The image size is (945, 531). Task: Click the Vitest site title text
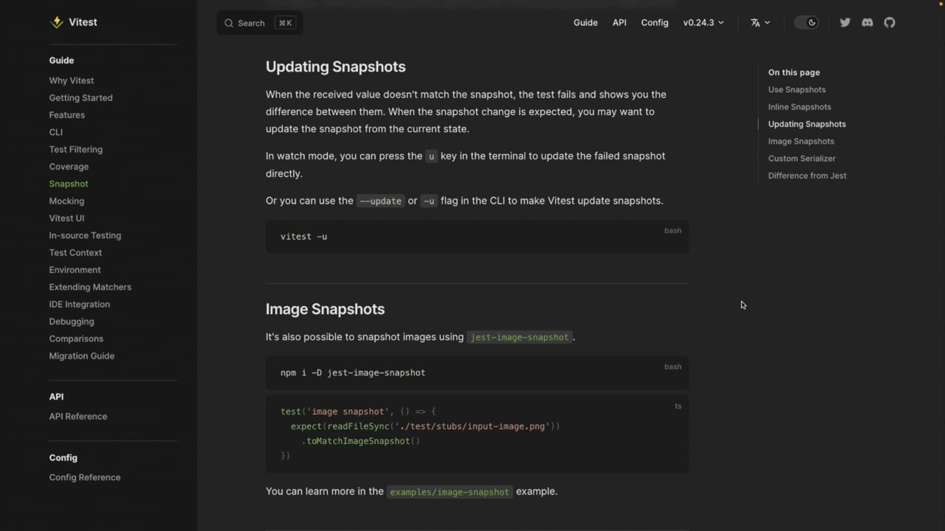tap(83, 22)
